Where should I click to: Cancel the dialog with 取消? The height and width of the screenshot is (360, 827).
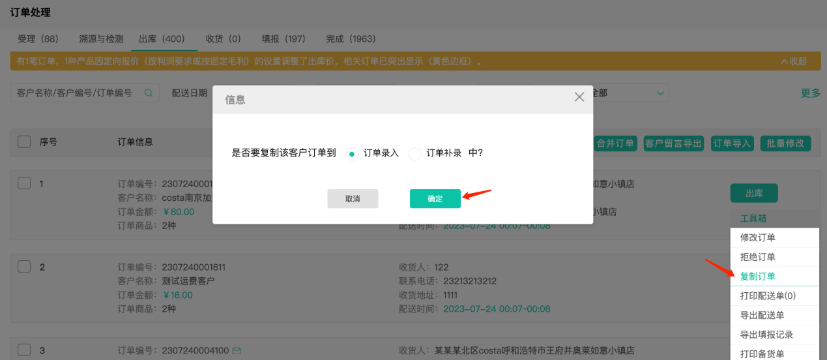[x=353, y=199]
